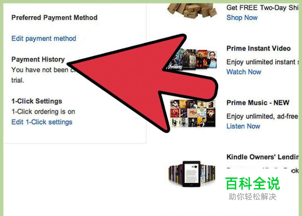Click the Prime Music - NEW title
This screenshot has height=216, width=302.
pyautogui.click(x=258, y=103)
